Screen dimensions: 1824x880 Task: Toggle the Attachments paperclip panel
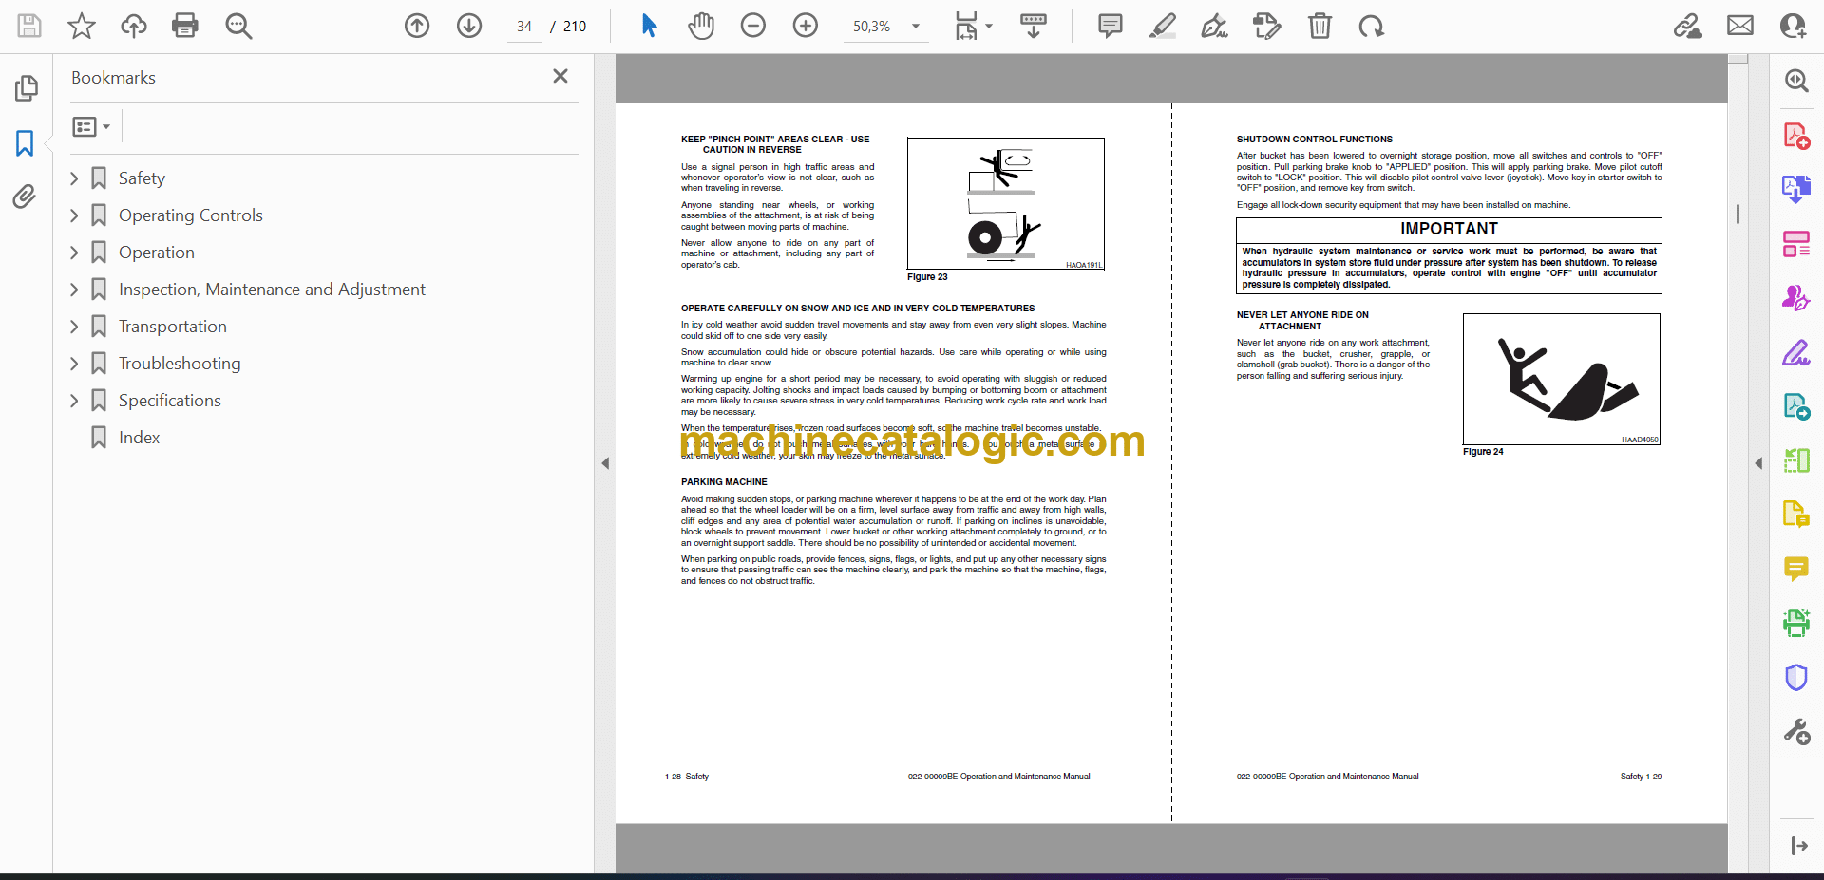click(26, 197)
